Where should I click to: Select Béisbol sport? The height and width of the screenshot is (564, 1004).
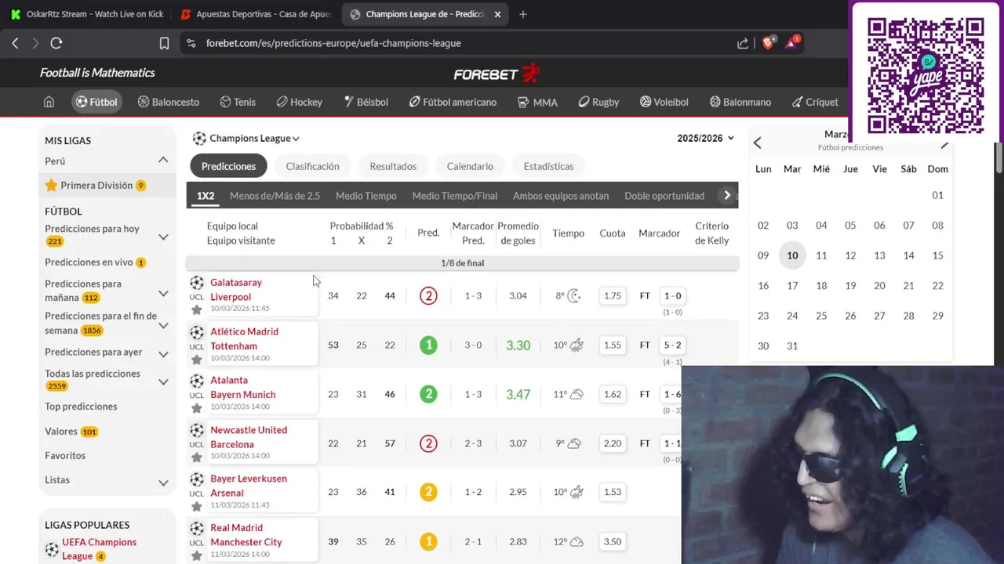click(366, 102)
